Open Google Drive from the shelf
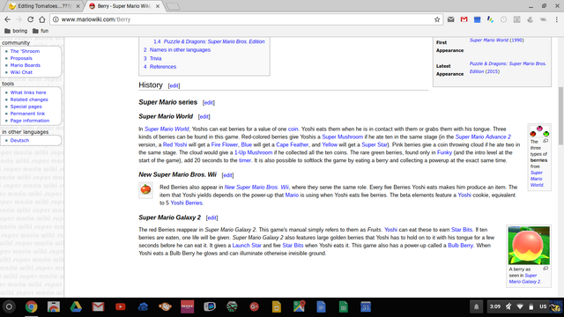 point(76,307)
